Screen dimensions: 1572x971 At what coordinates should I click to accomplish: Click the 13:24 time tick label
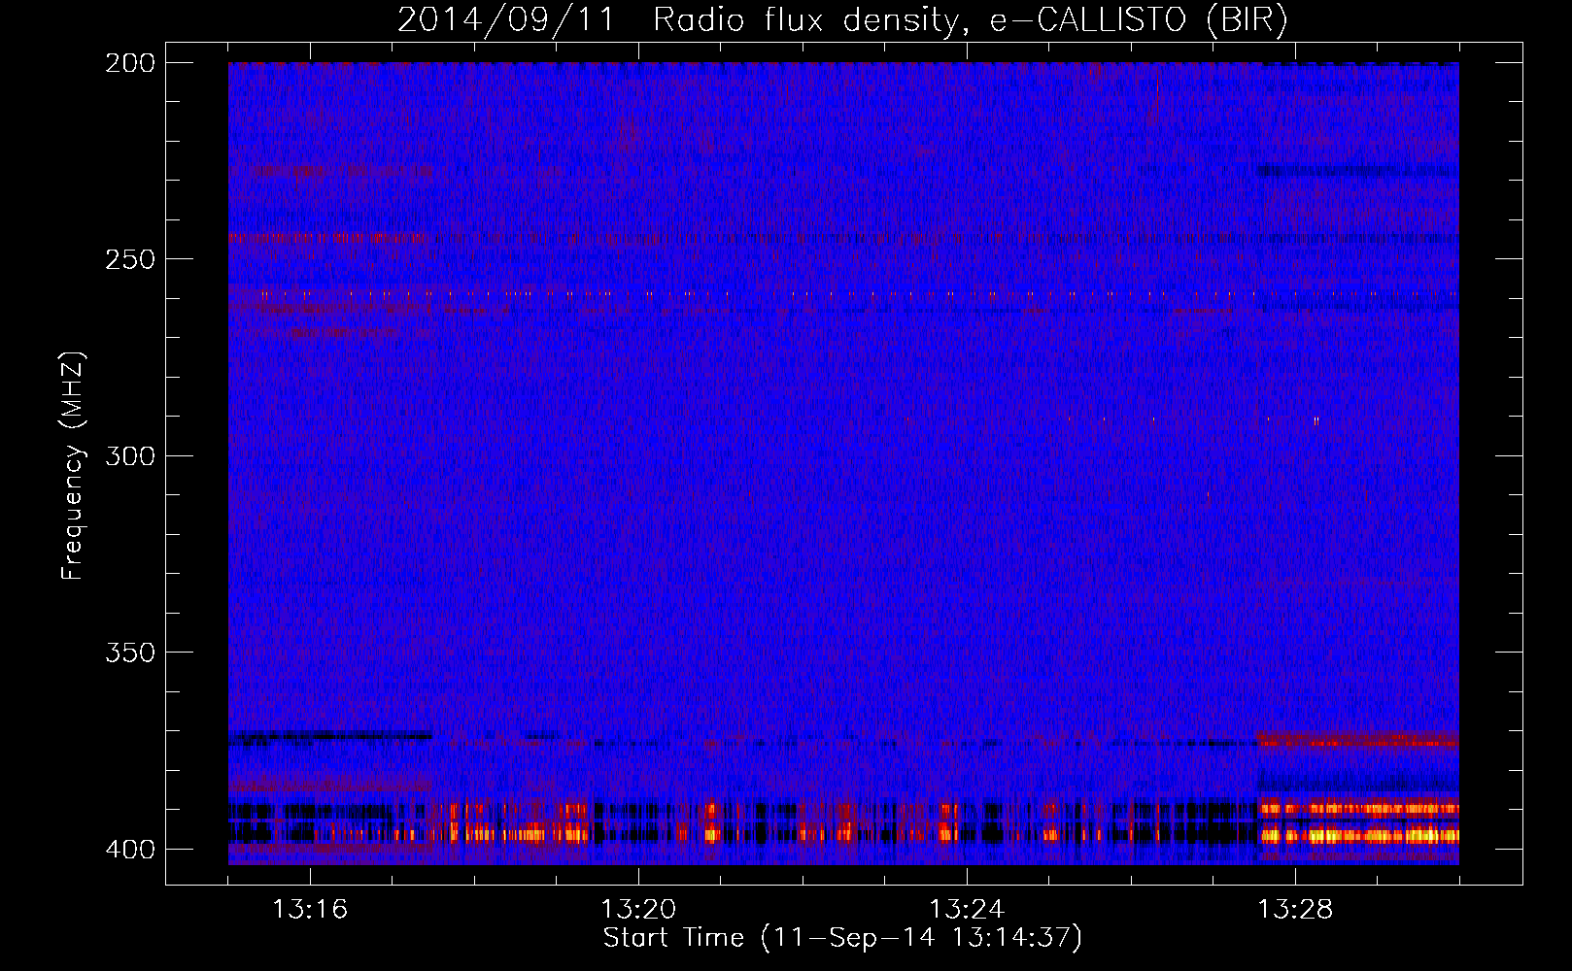tap(967, 910)
